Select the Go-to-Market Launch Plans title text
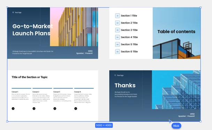Viewport: 212px width, 130px height. (x=33, y=30)
